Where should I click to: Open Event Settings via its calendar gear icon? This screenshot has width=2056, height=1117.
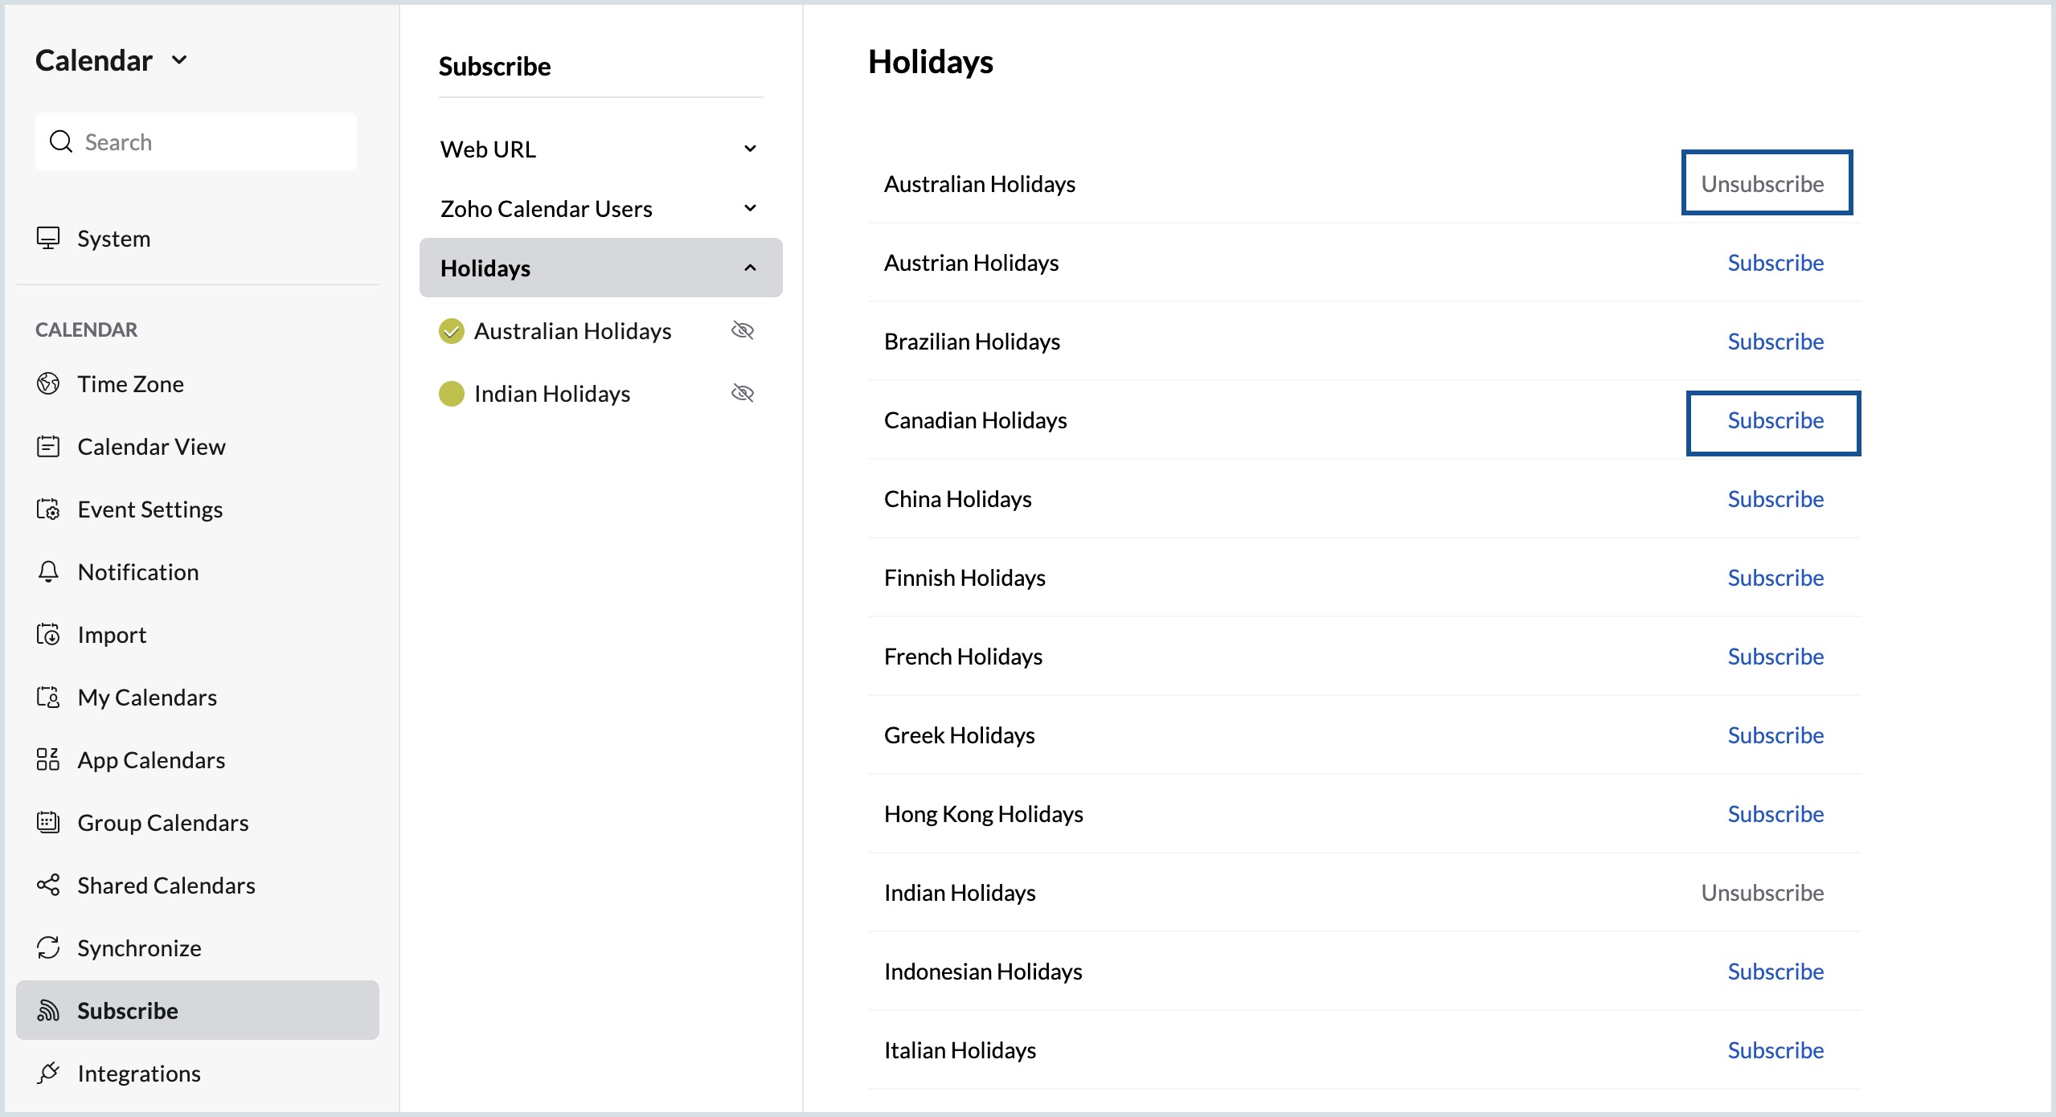click(49, 509)
